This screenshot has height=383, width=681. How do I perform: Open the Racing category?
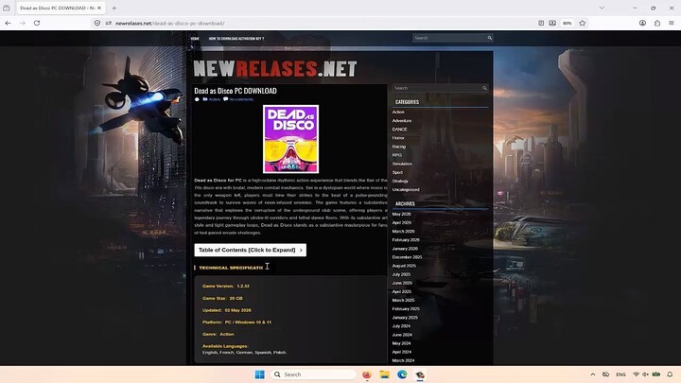click(399, 147)
